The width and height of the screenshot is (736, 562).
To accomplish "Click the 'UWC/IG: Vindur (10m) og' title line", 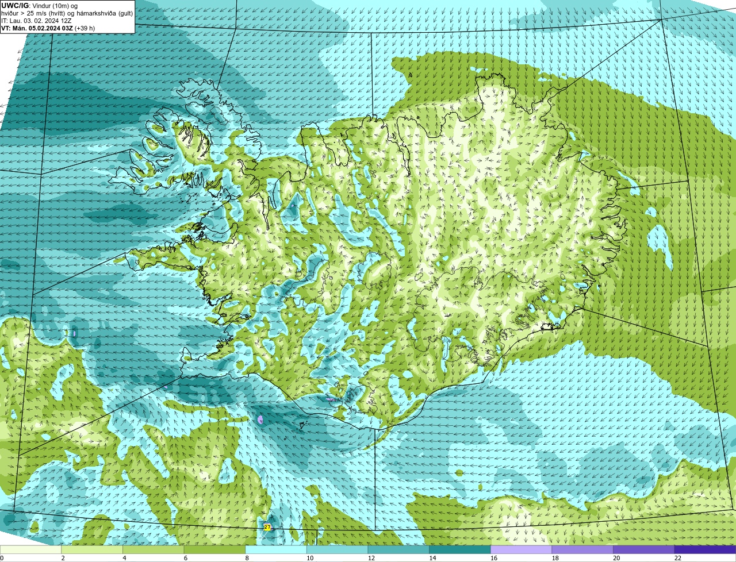I will (39, 6).
